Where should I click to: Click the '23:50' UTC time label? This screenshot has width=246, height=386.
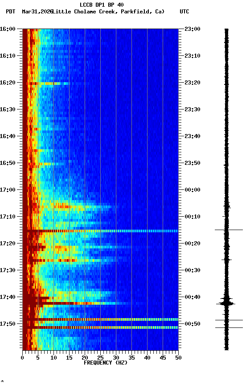(x=193, y=163)
